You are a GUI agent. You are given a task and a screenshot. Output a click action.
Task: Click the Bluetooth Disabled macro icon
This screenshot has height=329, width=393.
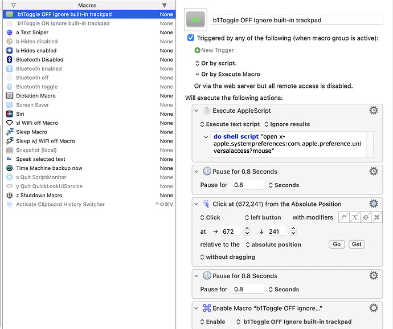tap(10, 59)
